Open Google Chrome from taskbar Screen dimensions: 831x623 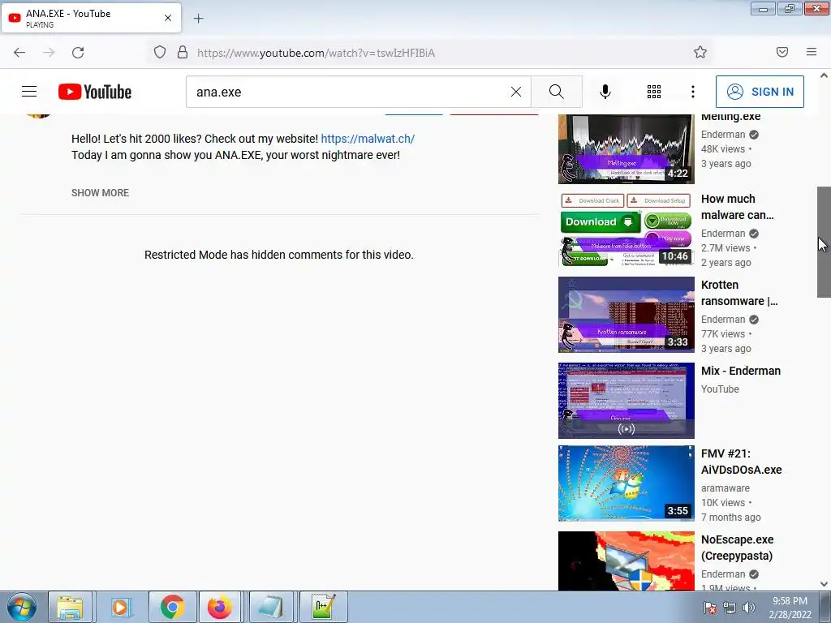pyautogui.click(x=172, y=607)
